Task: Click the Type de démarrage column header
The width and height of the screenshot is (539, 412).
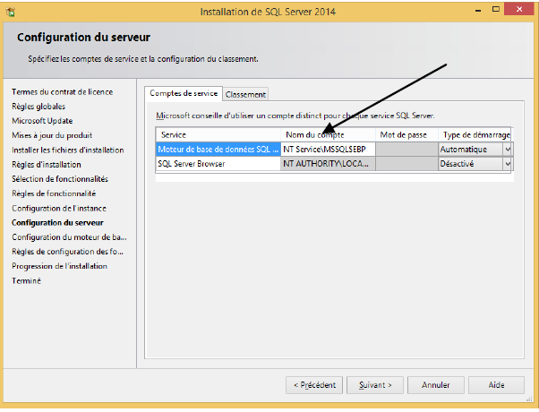Action: pos(475,135)
